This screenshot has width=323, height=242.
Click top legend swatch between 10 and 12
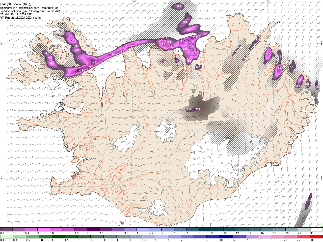[x=230, y=229]
